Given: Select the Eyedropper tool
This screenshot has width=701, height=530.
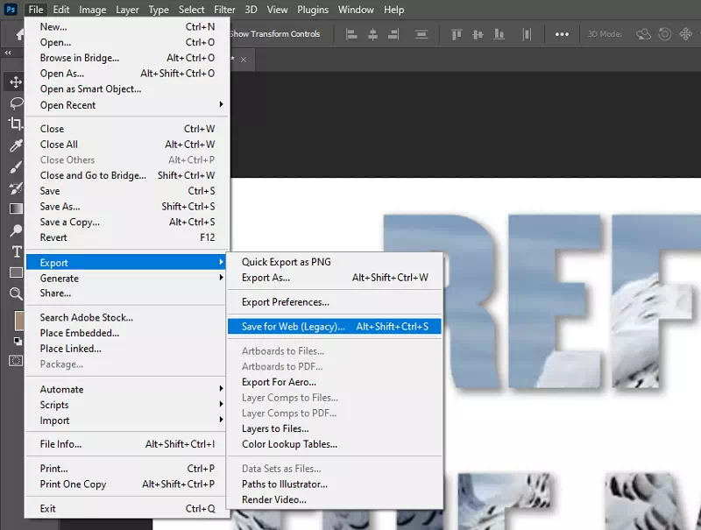Looking at the screenshot, I should [16, 145].
